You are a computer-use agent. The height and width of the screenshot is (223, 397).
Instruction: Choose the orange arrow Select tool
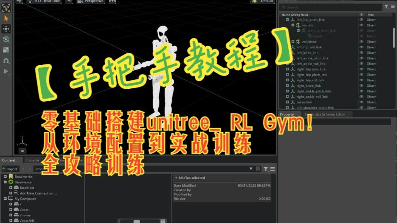pyautogui.click(x=6, y=18)
